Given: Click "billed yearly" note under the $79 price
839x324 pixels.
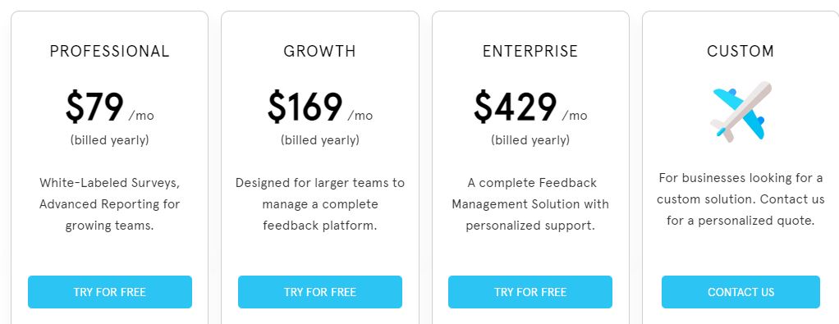Looking at the screenshot, I should coord(110,140).
